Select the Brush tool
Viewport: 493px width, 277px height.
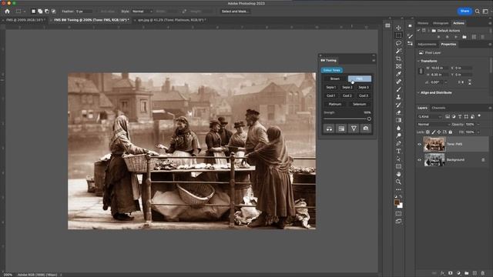point(398,89)
